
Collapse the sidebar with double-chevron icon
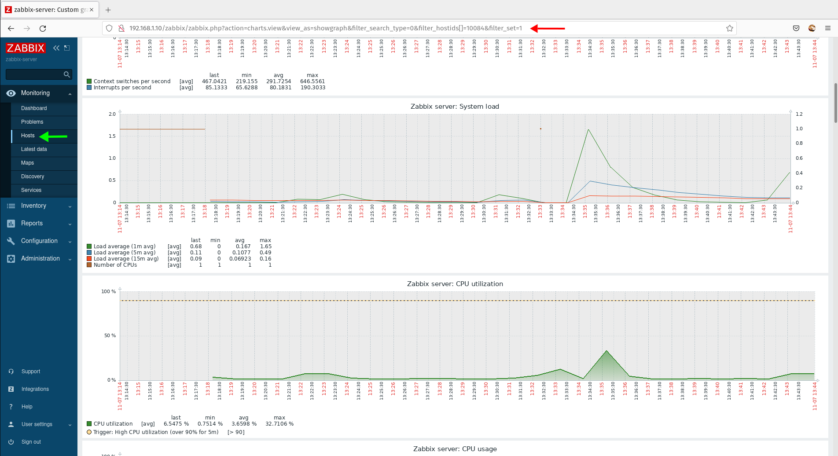point(56,48)
